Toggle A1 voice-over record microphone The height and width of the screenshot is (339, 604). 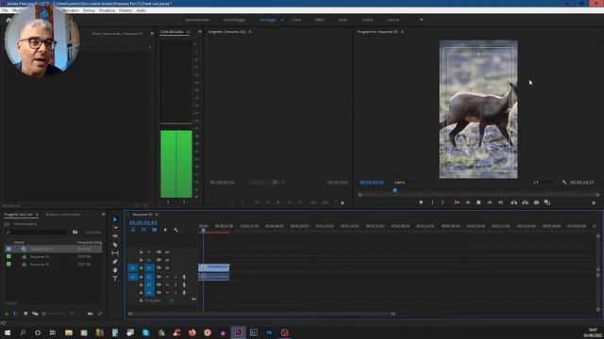pos(184,277)
